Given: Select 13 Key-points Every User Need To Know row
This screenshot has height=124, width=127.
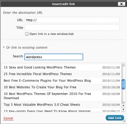Looking at the screenshot, I should point(62,110).
